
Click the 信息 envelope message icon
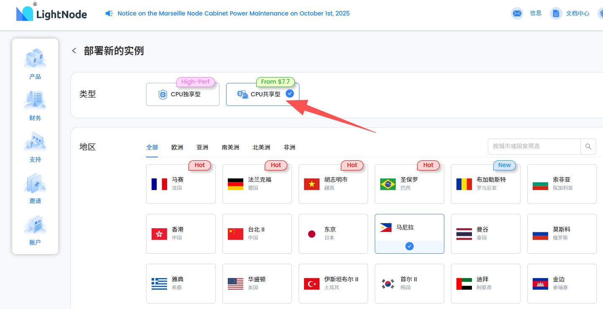click(x=517, y=13)
